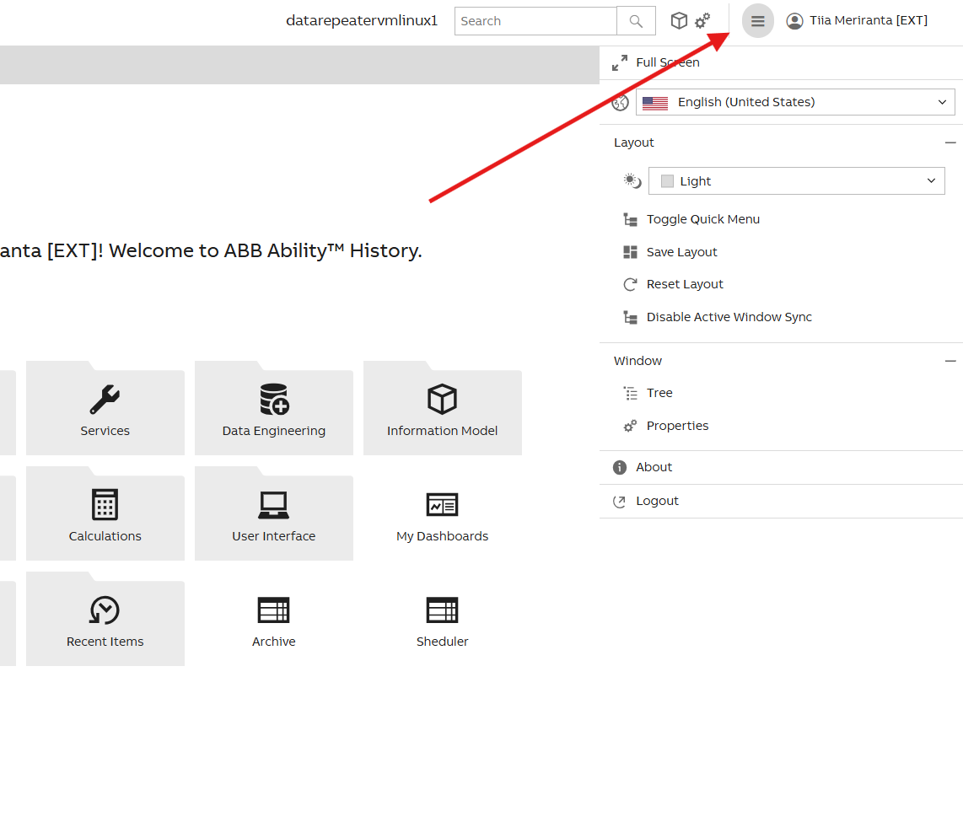This screenshot has height=822, width=963.
Task: Click the Properties gears icon
Action: pos(630,426)
